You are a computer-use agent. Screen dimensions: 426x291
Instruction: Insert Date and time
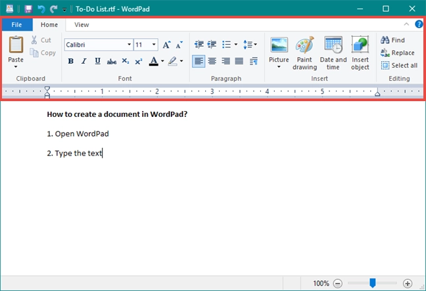pos(333,53)
